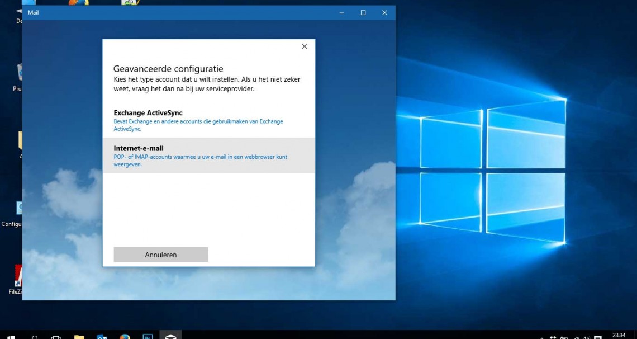
Task: Click the Mail window title text
Action: point(34,13)
